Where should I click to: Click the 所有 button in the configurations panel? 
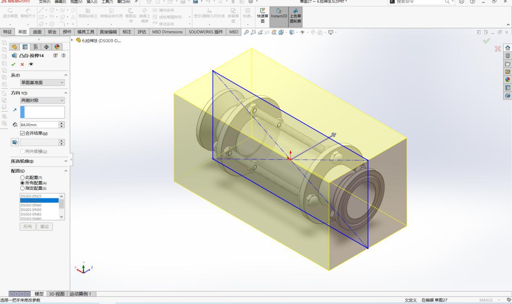click(28, 226)
